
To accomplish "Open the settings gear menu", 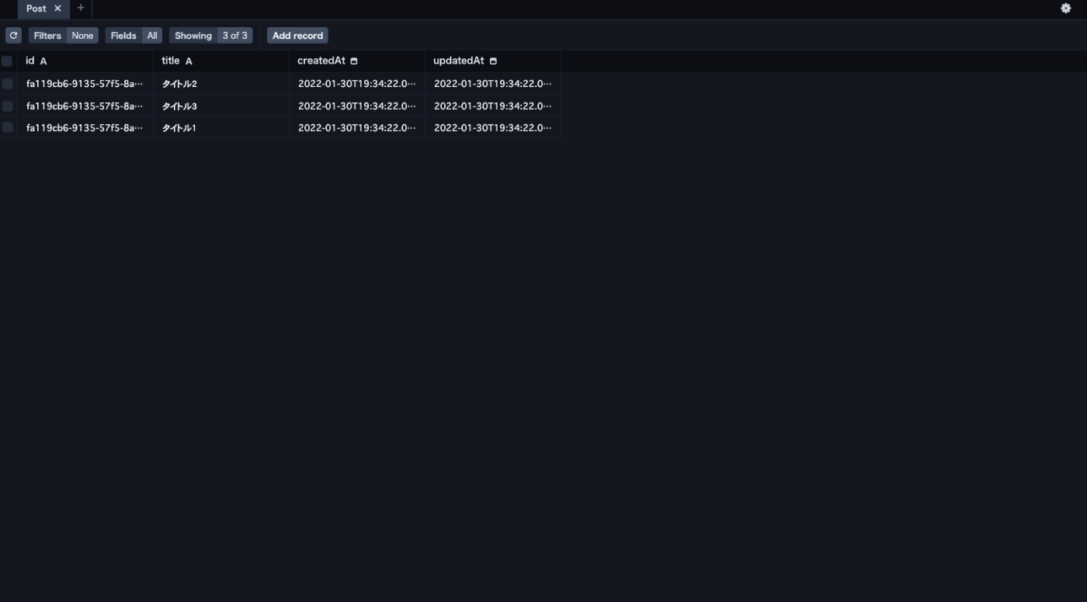I will (1066, 9).
